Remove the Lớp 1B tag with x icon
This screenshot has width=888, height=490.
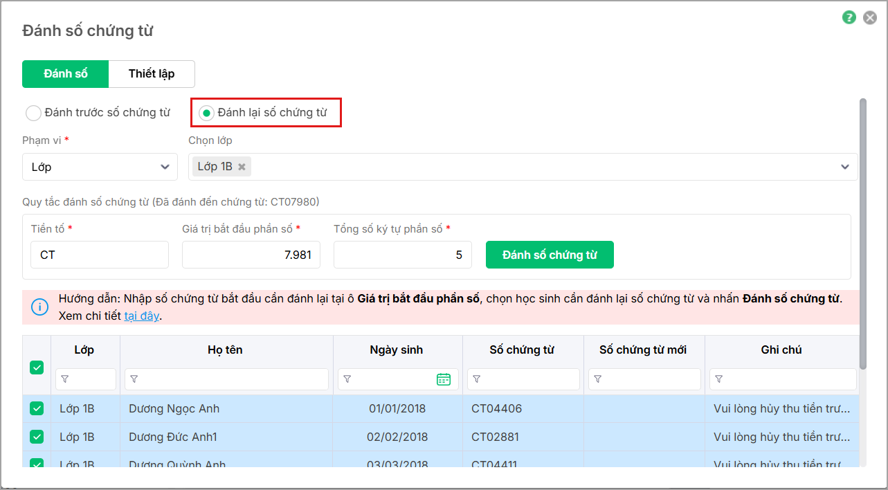pos(242,167)
